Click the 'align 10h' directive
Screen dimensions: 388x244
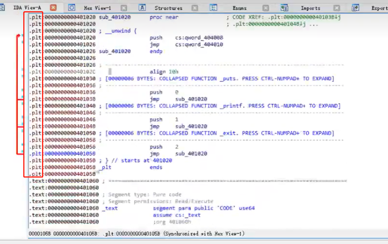[164, 72]
